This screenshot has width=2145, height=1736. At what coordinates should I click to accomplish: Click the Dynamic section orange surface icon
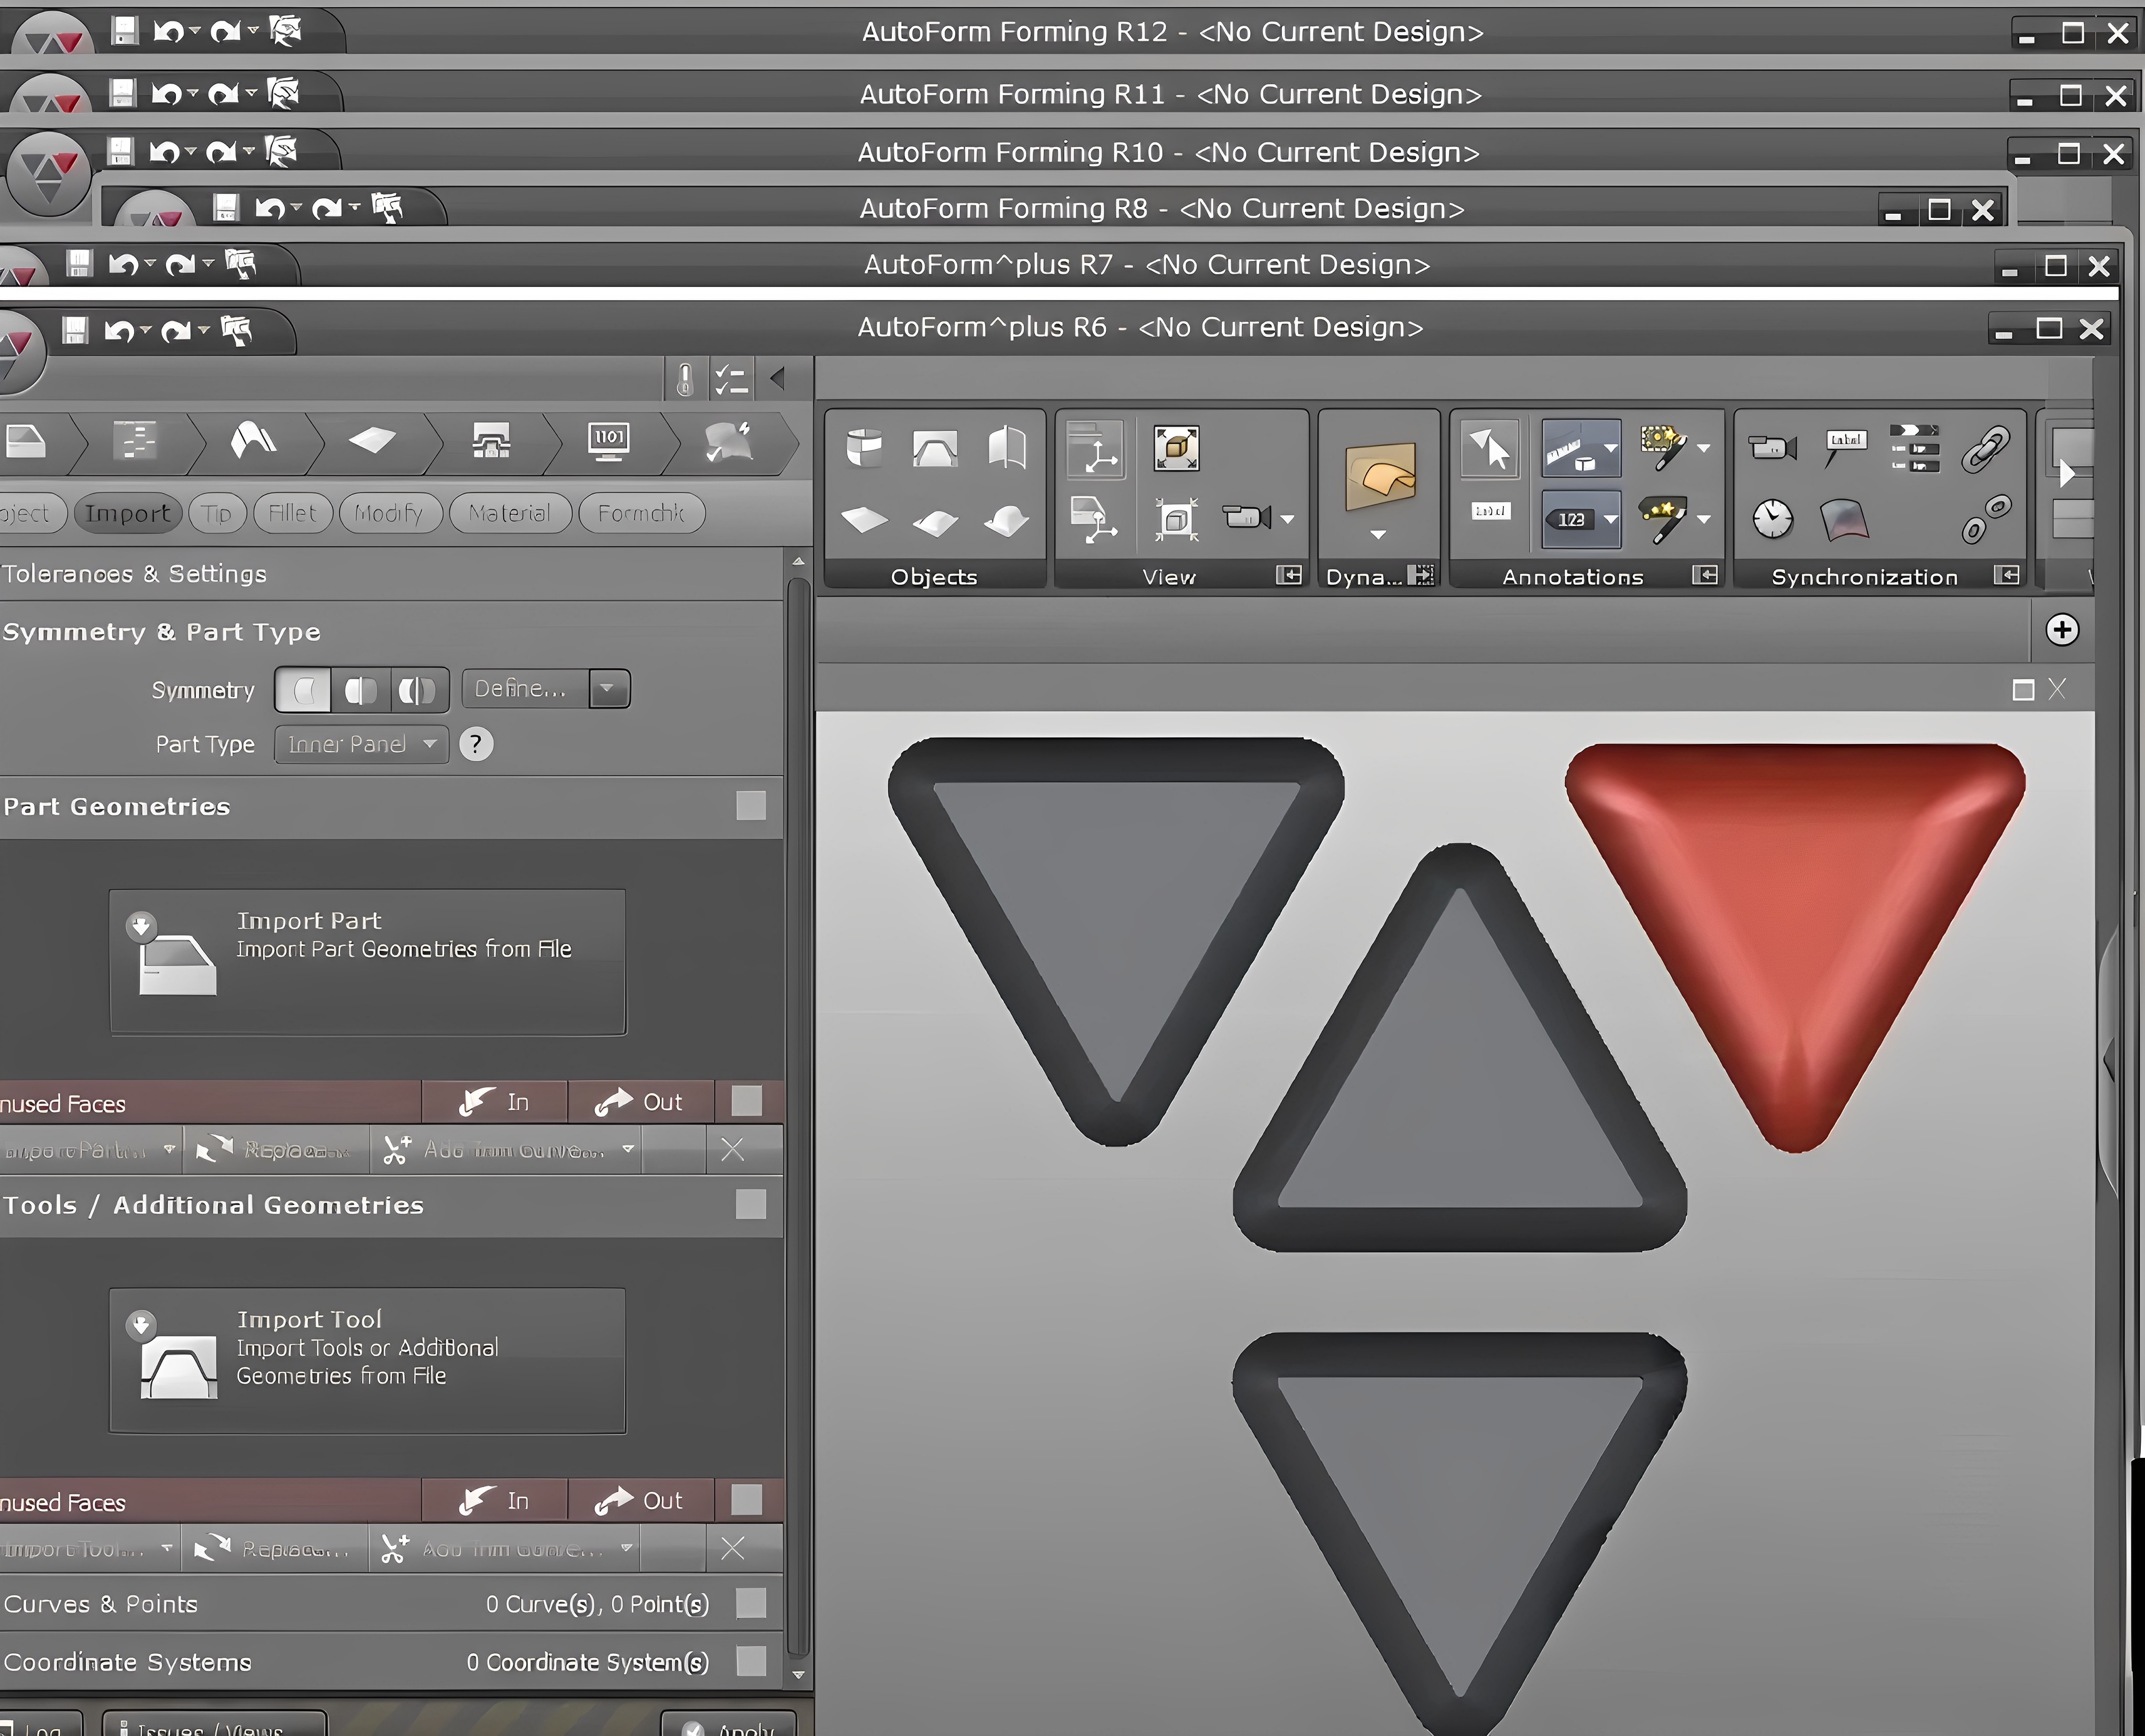1379,476
